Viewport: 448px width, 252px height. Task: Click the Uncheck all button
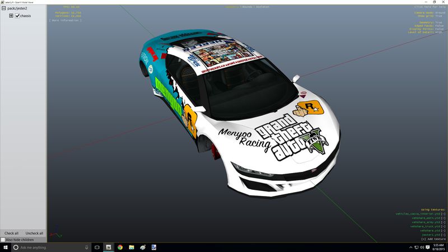coord(34,233)
